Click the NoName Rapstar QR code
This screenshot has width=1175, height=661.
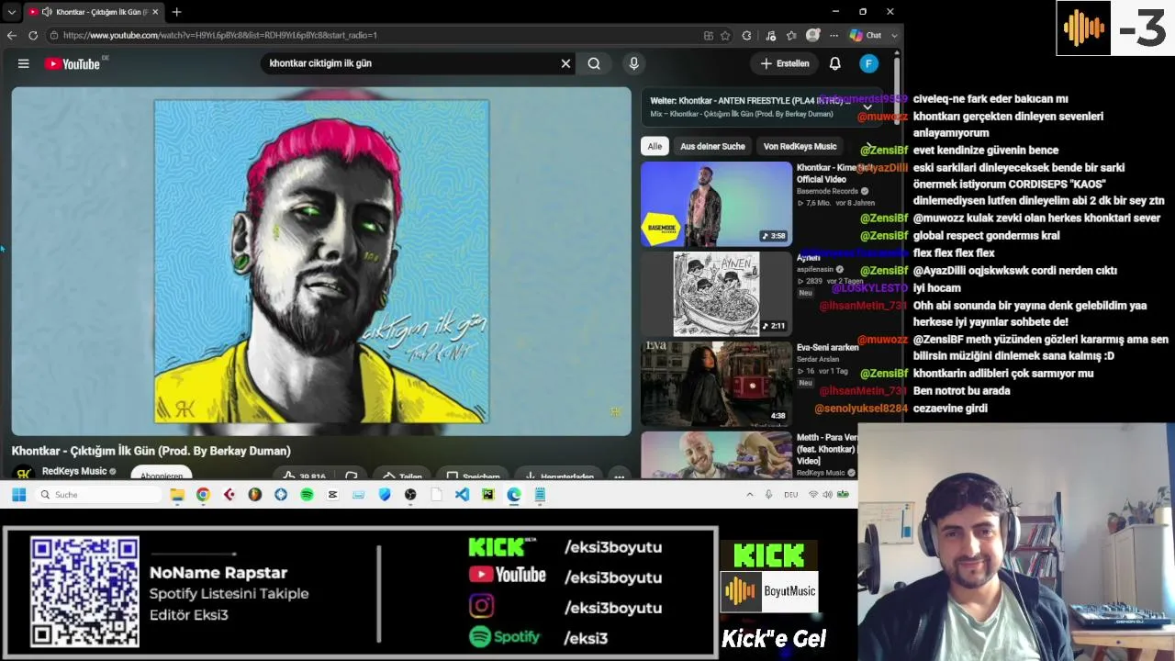point(84,592)
